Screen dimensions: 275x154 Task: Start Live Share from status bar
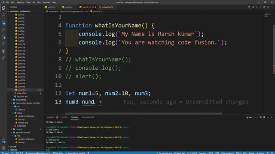(58, 153)
